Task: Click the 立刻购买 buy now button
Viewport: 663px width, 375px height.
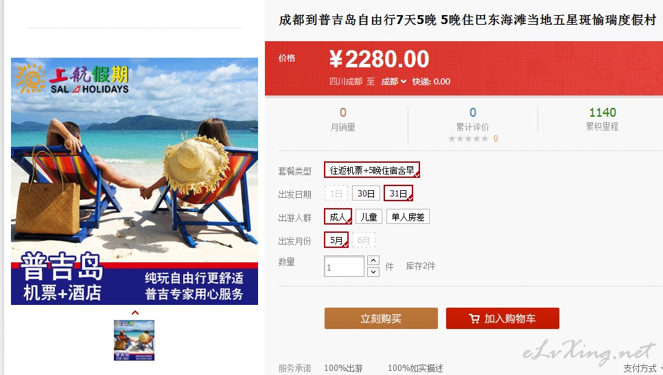Action: coord(381,318)
